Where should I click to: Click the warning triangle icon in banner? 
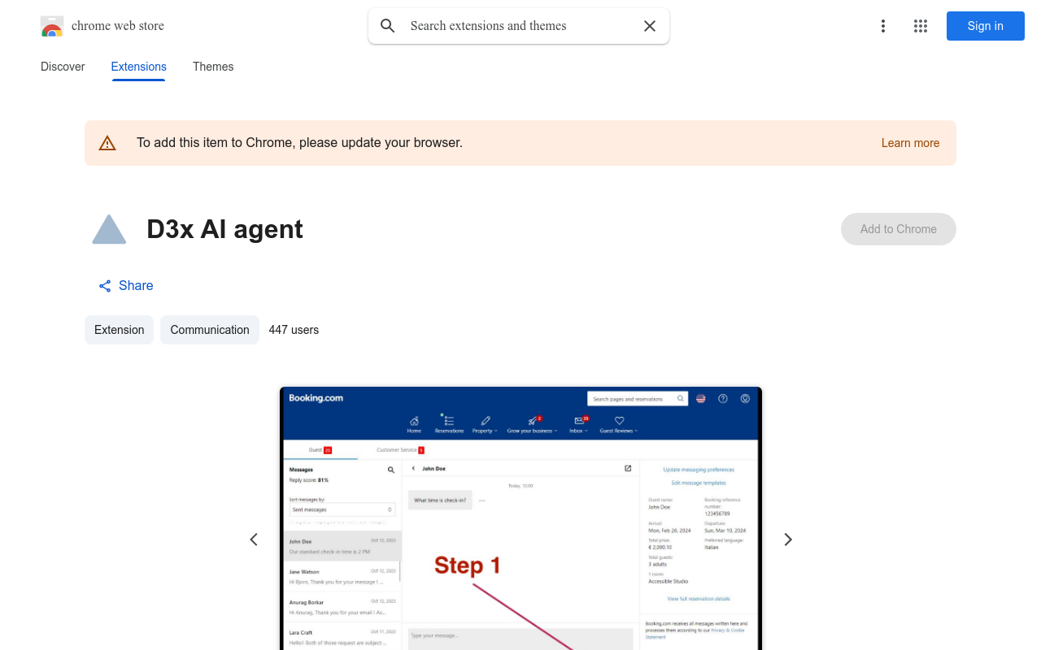[107, 143]
